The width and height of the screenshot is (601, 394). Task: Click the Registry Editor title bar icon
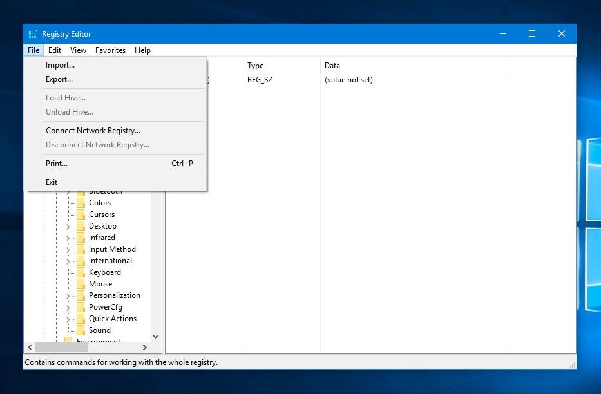coord(33,34)
